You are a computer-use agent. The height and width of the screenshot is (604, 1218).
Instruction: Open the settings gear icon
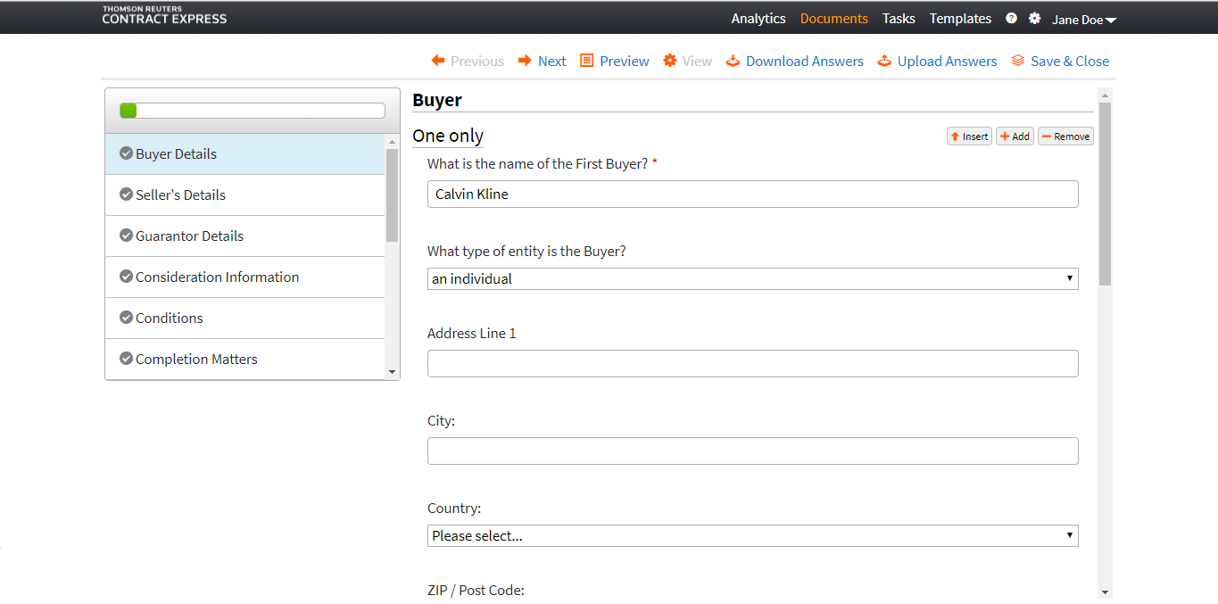[1034, 18]
